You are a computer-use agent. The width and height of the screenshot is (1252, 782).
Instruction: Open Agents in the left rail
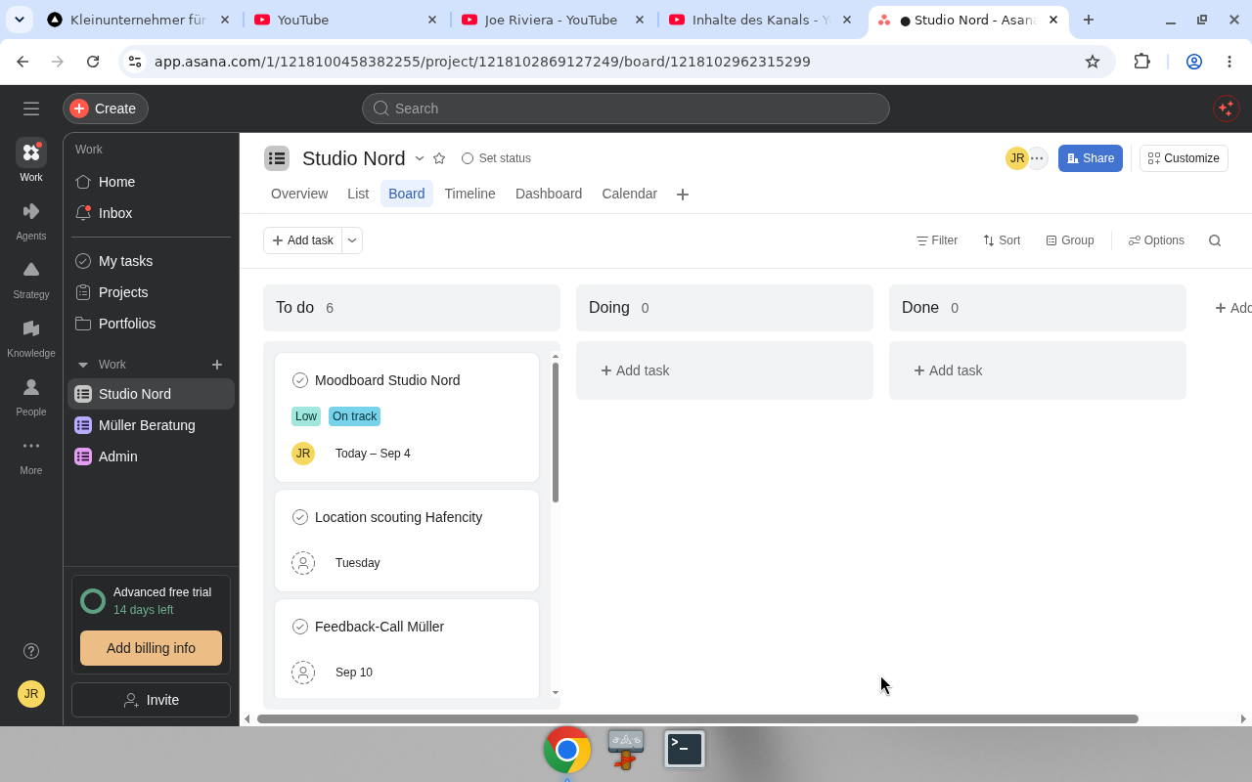click(x=31, y=220)
